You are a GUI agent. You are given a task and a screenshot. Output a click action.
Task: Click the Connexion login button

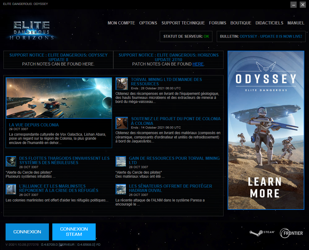(27, 232)
